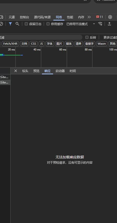Toggle the network filter funnel icon

10,24
